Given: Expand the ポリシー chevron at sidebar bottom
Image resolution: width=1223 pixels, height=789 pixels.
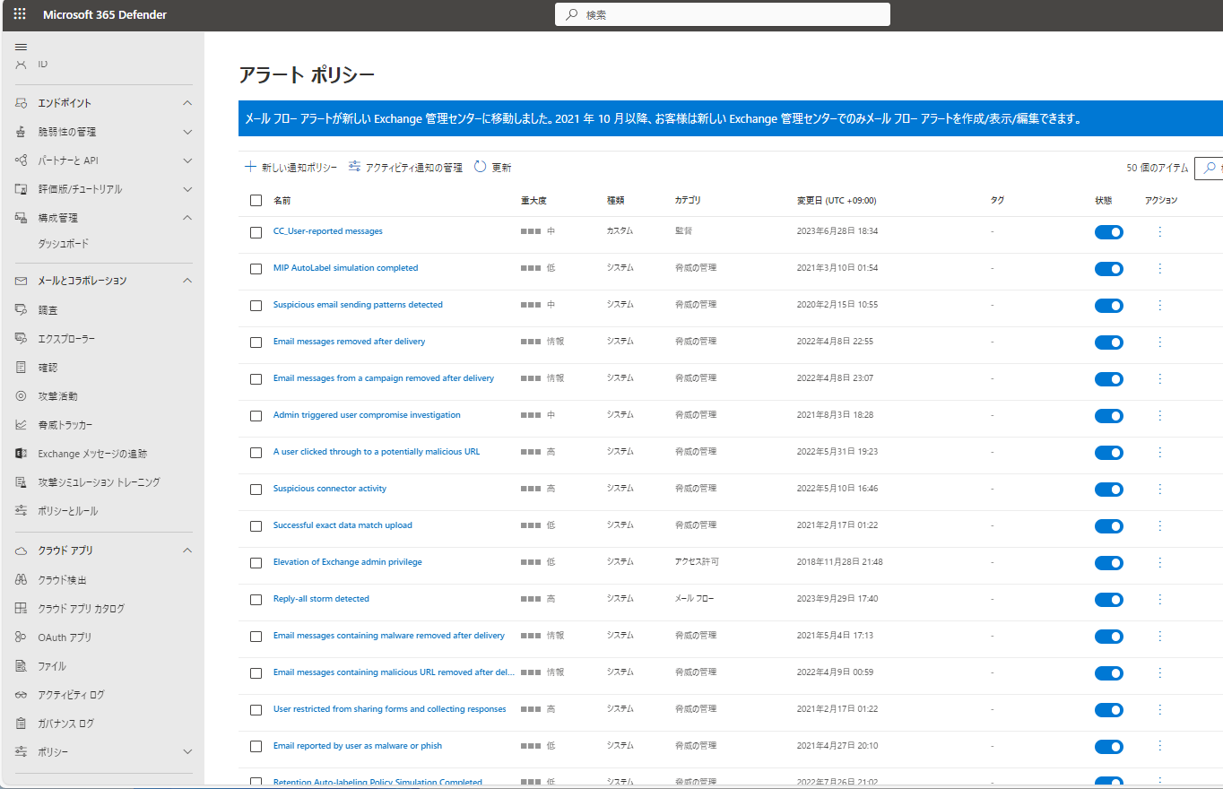Looking at the screenshot, I should (187, 752).
